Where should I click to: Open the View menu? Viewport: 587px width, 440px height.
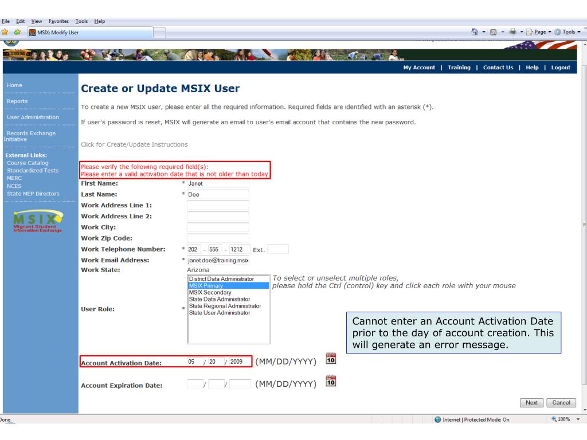(37, 21)
